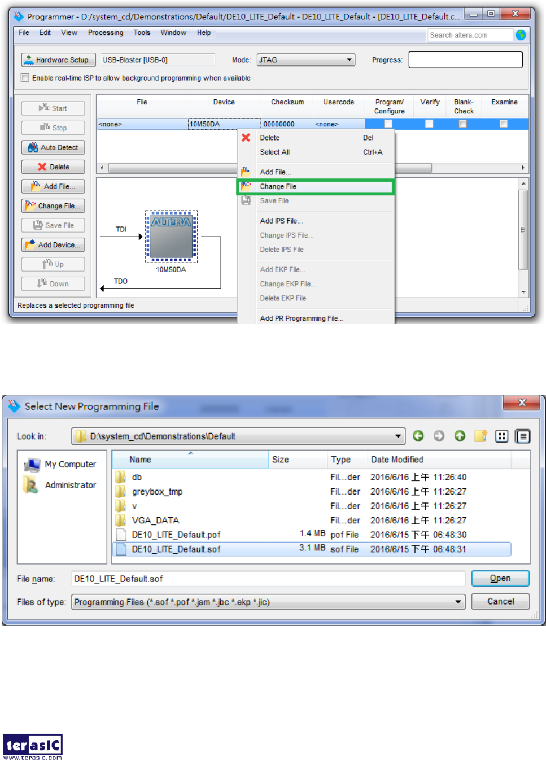Tick the Blank-Check checkbox for 10M50DA

click(x=463, y=124)
